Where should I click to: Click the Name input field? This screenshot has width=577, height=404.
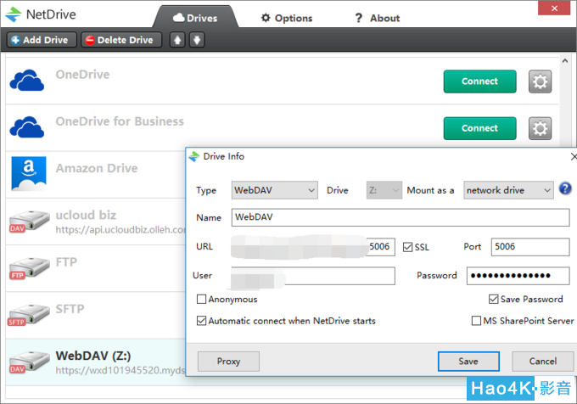pos(401,217)
